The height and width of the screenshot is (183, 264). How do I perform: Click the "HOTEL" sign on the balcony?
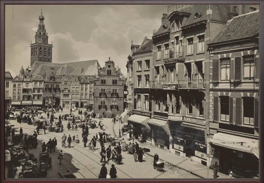tap(169, 87)
